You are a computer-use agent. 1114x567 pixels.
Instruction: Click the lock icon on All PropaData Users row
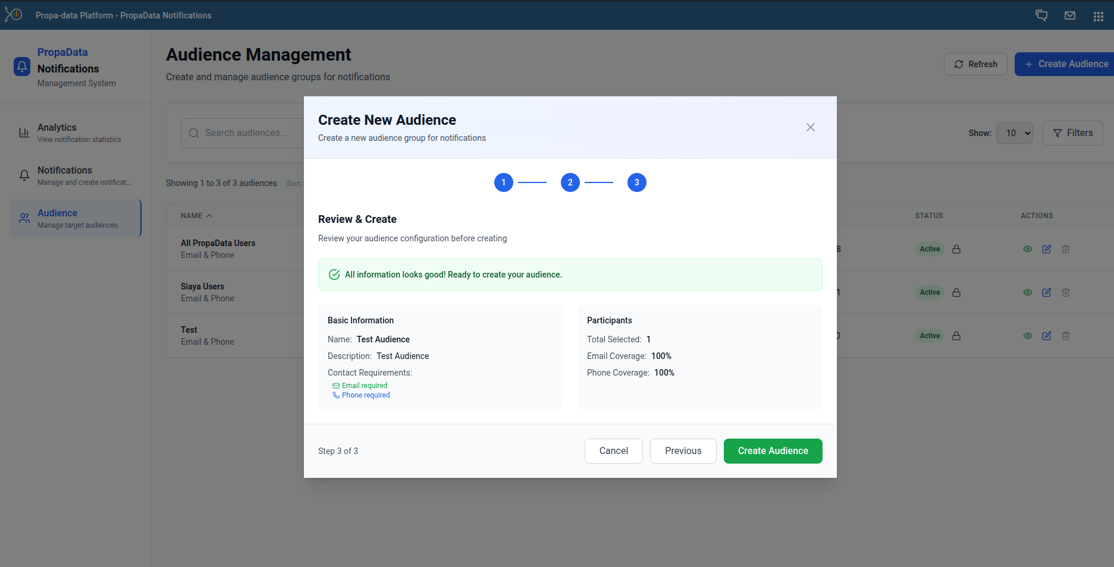point(956,249)
